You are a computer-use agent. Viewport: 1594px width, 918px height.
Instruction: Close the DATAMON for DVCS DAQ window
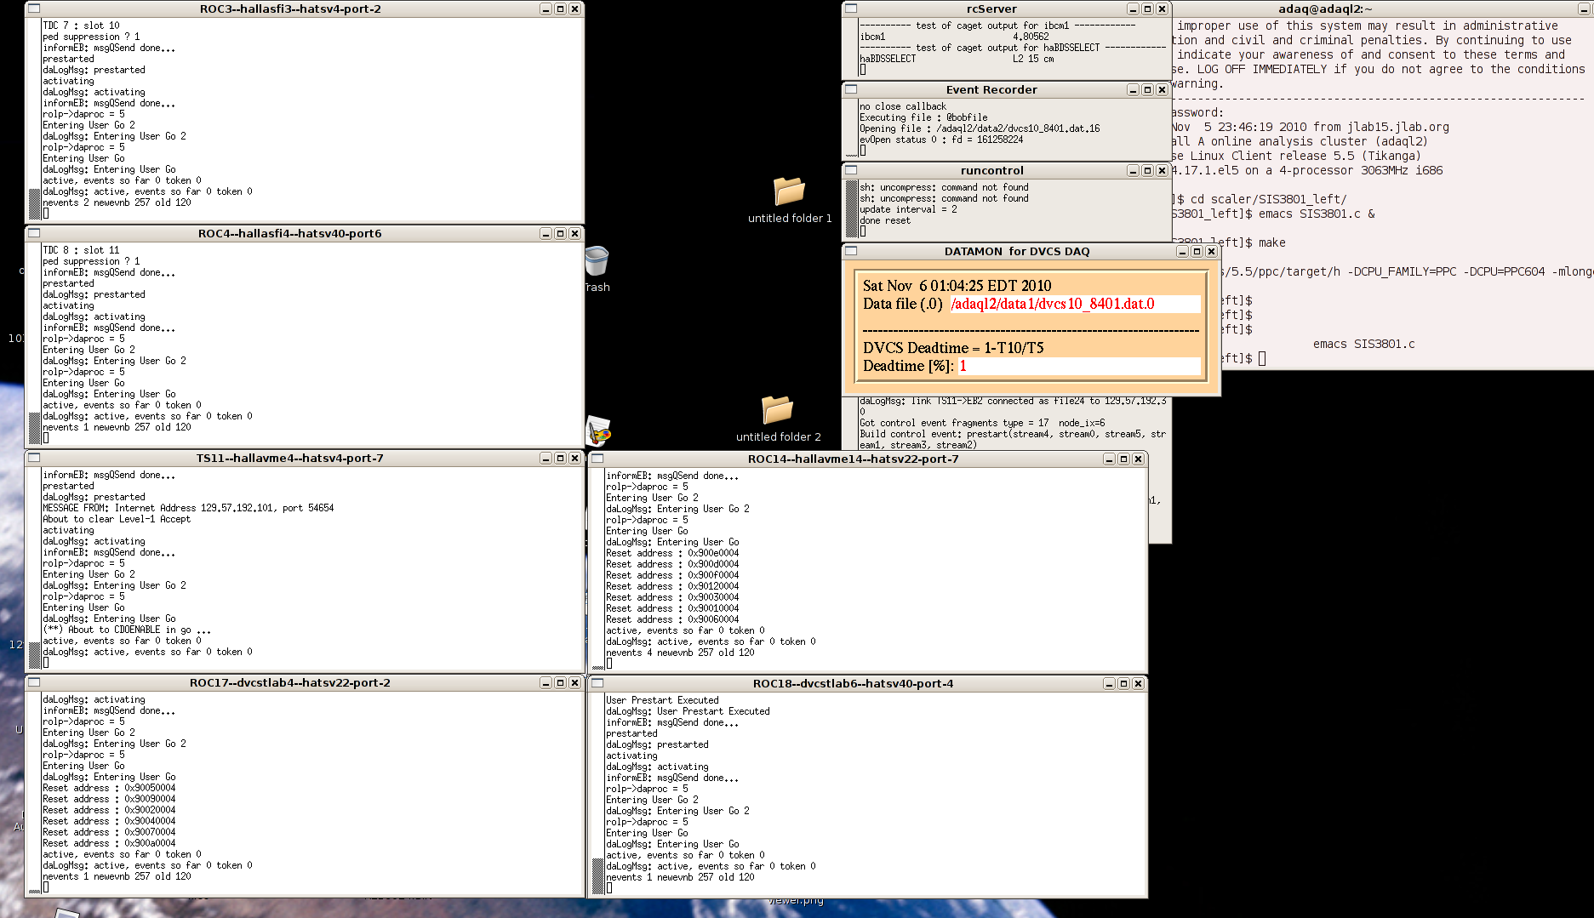(x=1211, y=251)
